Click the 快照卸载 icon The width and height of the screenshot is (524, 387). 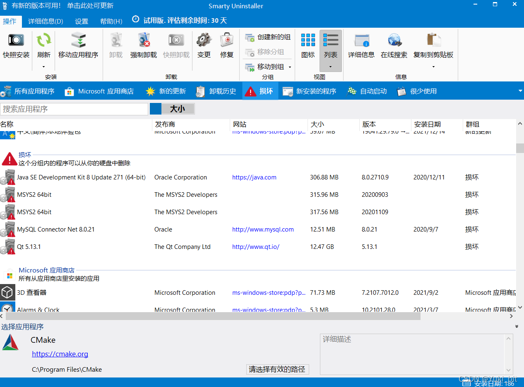click(176, 40)
